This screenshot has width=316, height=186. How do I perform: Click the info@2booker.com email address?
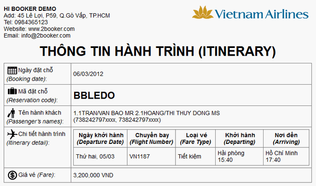(x=46, y=35)
